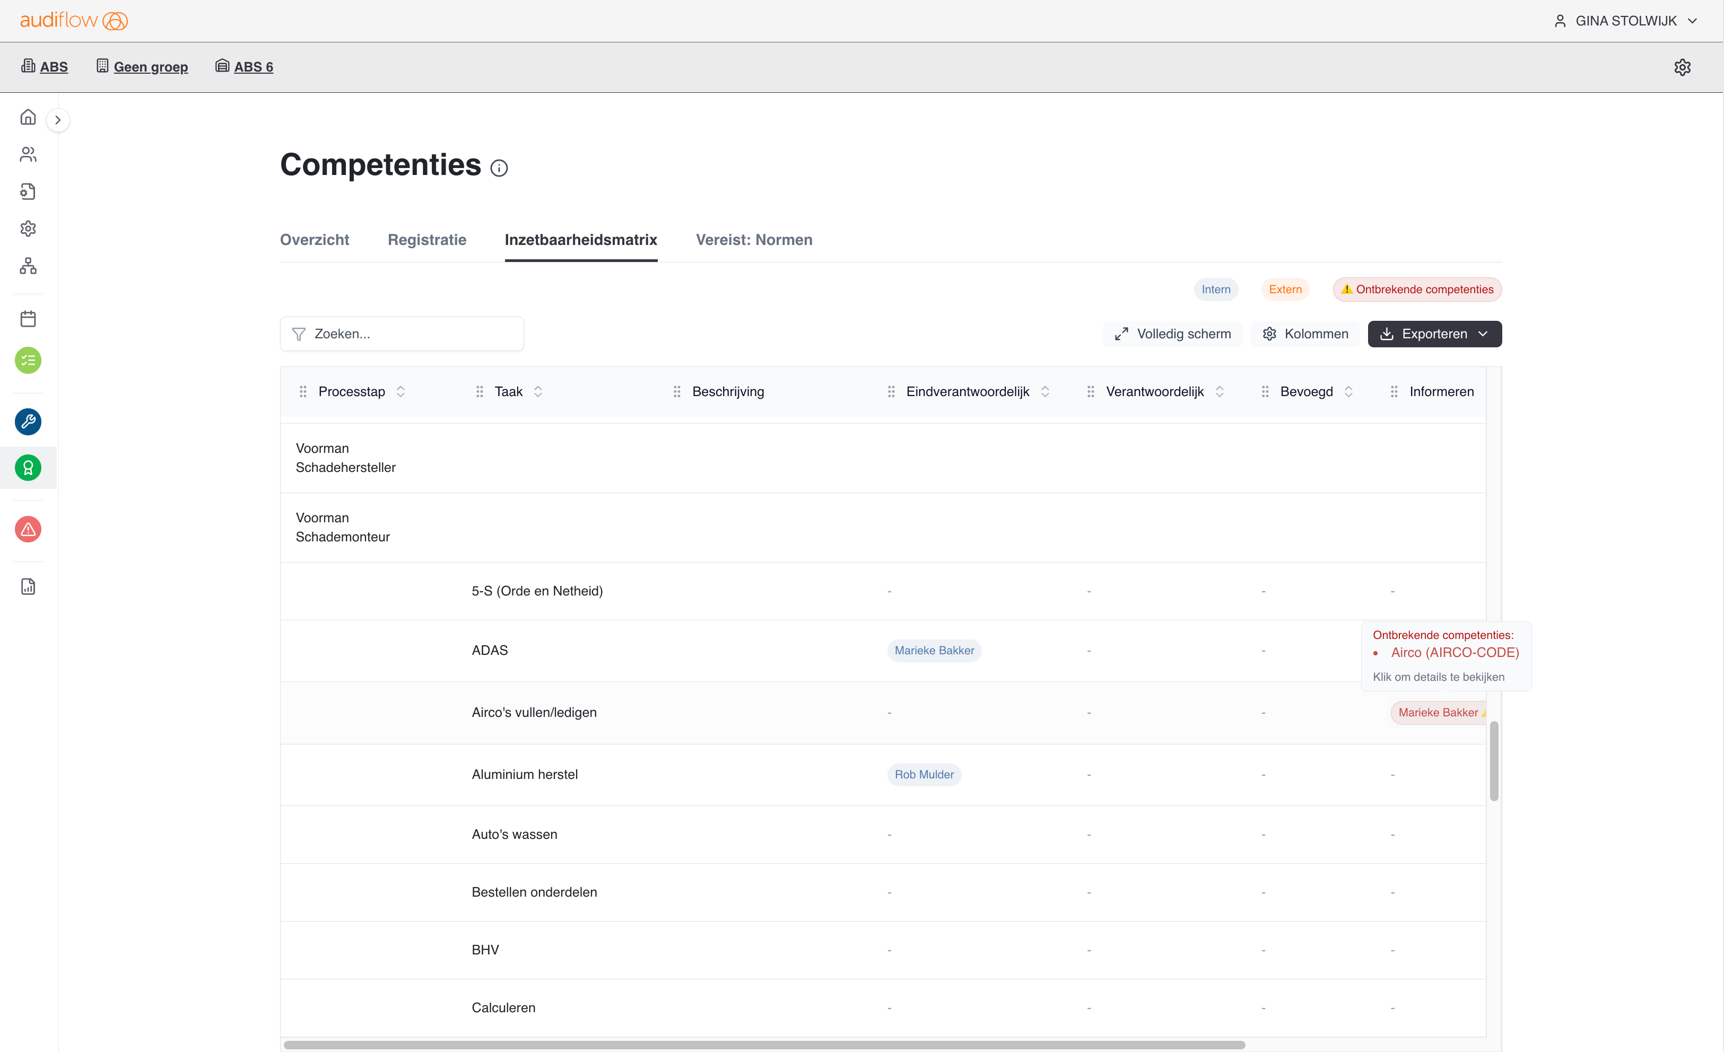Click the top-right settings gear icon
The height and width of the screenshot is (1052, 1724).
1682,67
